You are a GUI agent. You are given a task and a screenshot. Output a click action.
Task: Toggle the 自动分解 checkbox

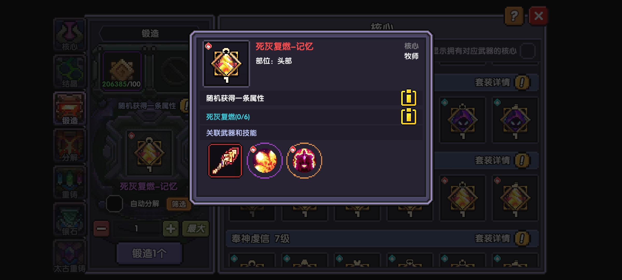tap(114, 204)
